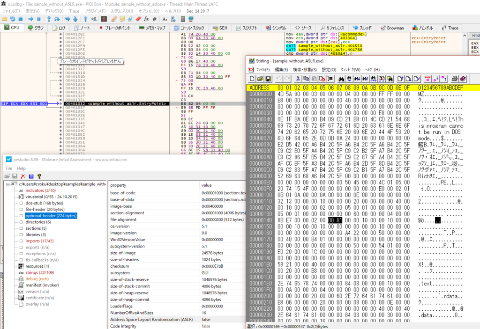Toggle tls-callbacks (n/a) checkbox
The height and width of the screenshot is (329, 480).
tap(21, 260)
